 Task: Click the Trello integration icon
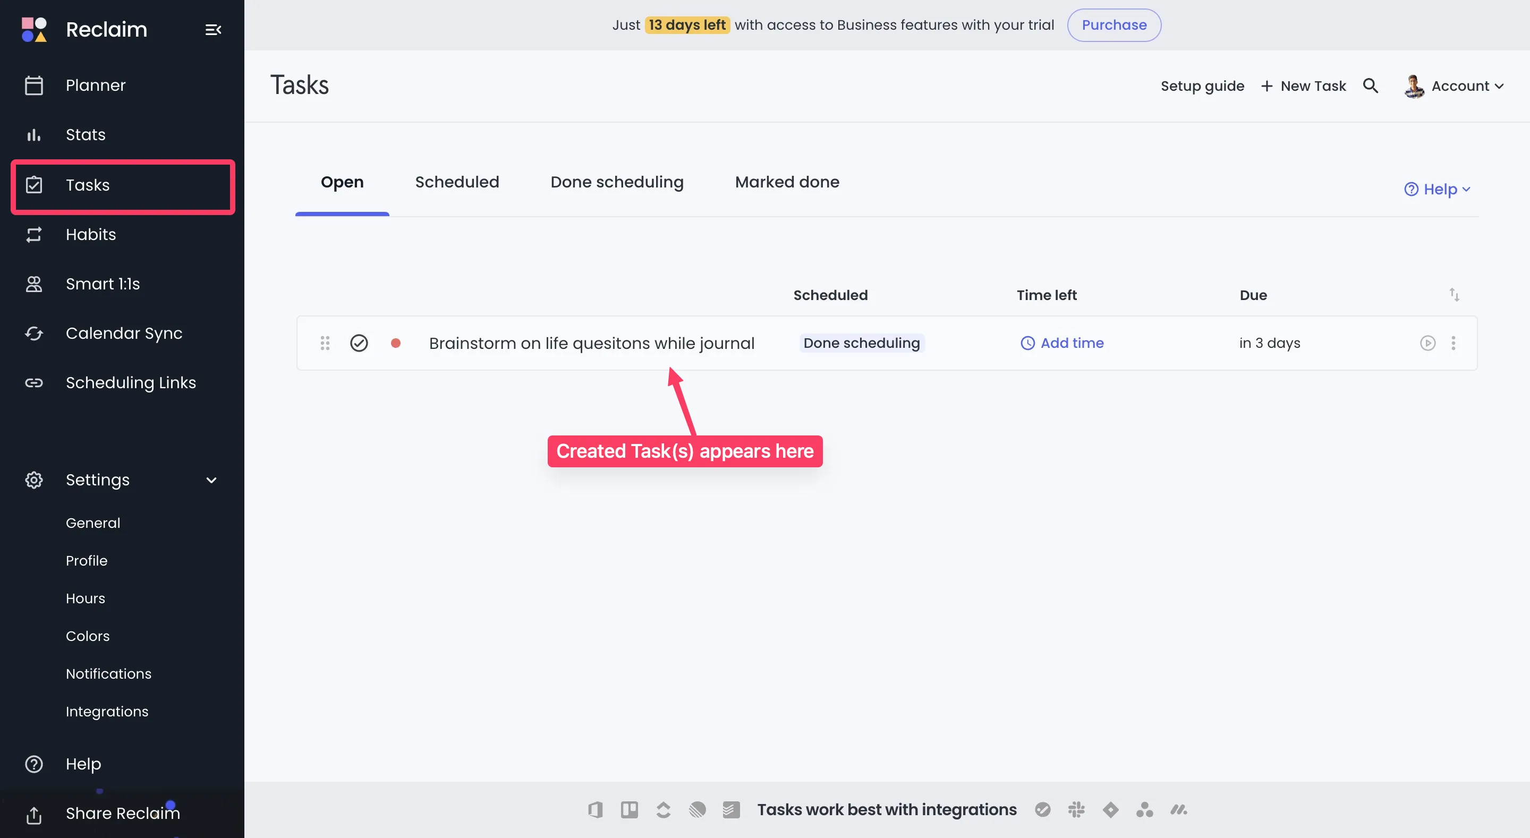click(x=630, y=810)
